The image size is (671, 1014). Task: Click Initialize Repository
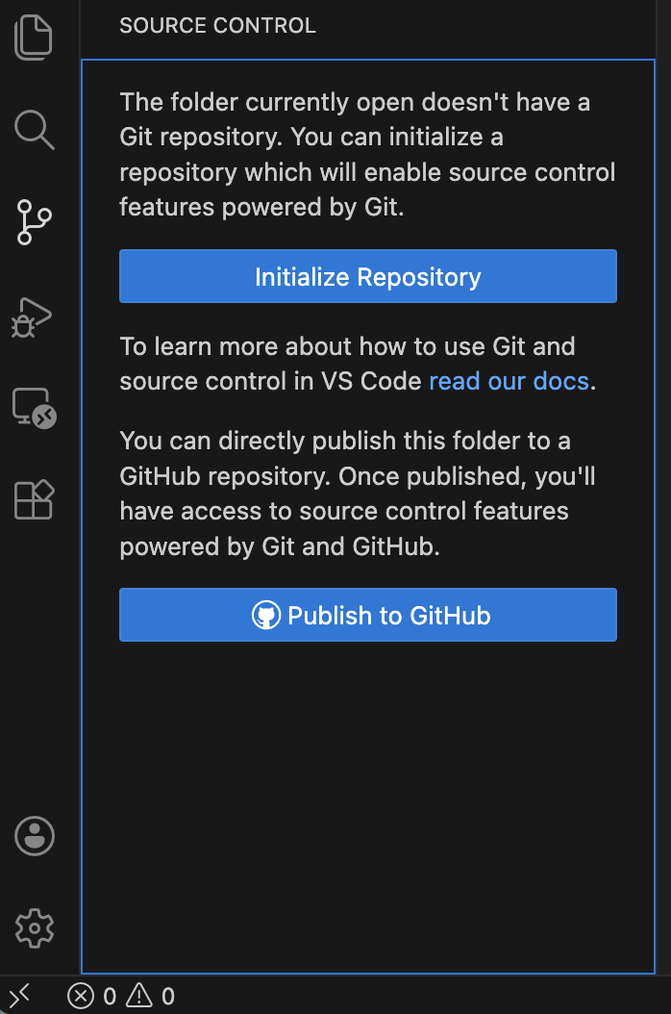pos(367,277)
